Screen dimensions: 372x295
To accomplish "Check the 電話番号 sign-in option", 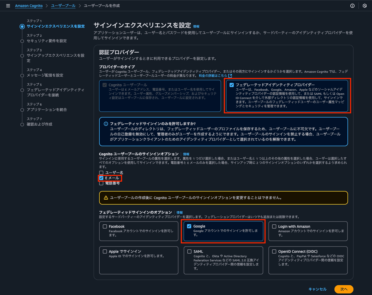I will click(101, 183).
